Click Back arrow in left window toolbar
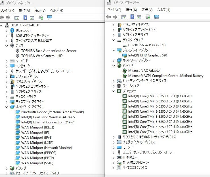 [x=2, y=17]
